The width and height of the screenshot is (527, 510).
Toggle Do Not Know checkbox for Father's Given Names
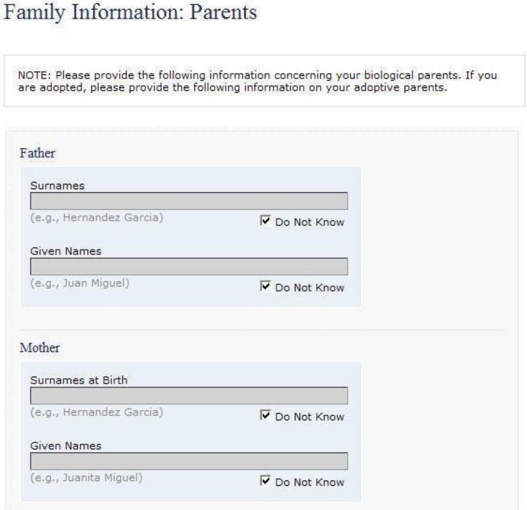pos(265,286)
